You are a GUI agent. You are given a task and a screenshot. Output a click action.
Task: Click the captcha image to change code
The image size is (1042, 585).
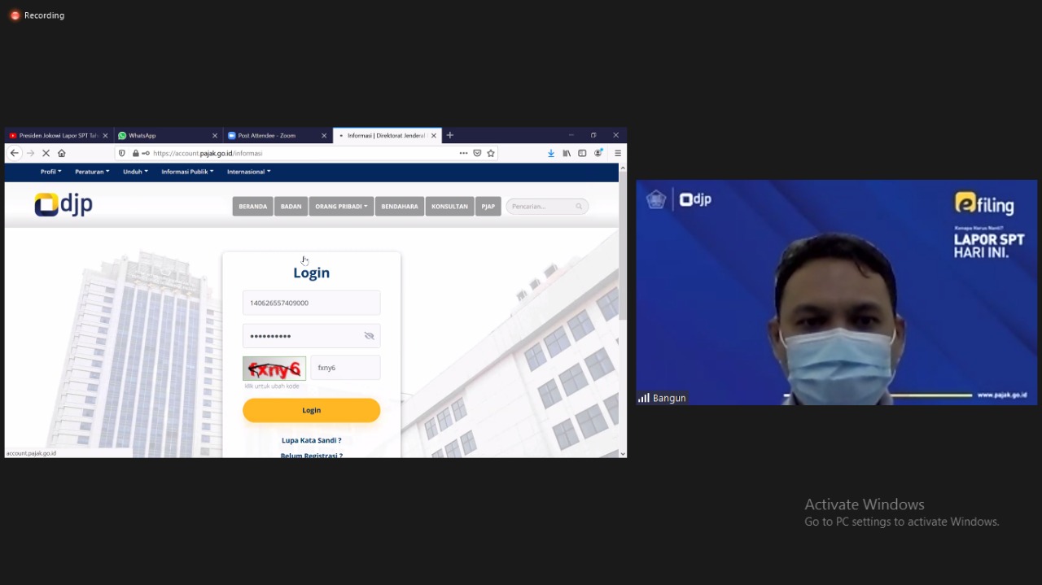pyautogui.click(x=274, y=369)
